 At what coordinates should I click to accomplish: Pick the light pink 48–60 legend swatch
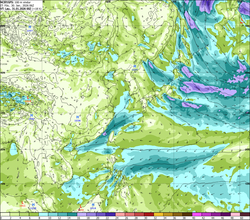tap(235, 214)
